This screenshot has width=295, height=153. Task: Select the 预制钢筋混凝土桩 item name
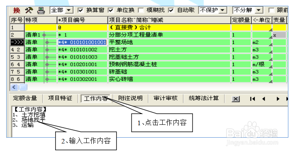point(133,64)
